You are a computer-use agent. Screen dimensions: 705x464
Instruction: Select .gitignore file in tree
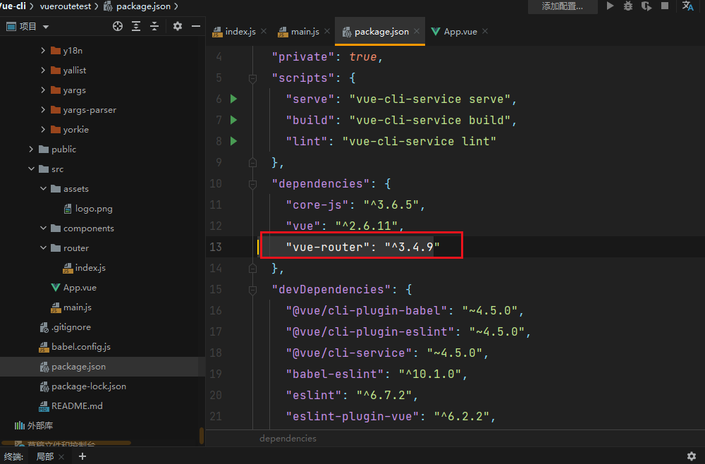(x=71, y=327)
